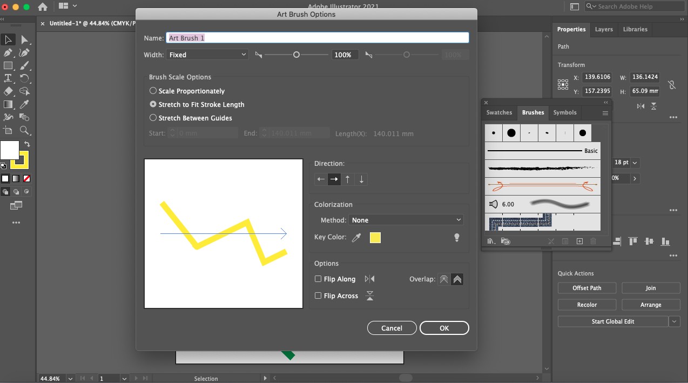Select the Pen tool in toolbar
The width and height of the screenshot is (688, 383).
[x=8, y=52]
